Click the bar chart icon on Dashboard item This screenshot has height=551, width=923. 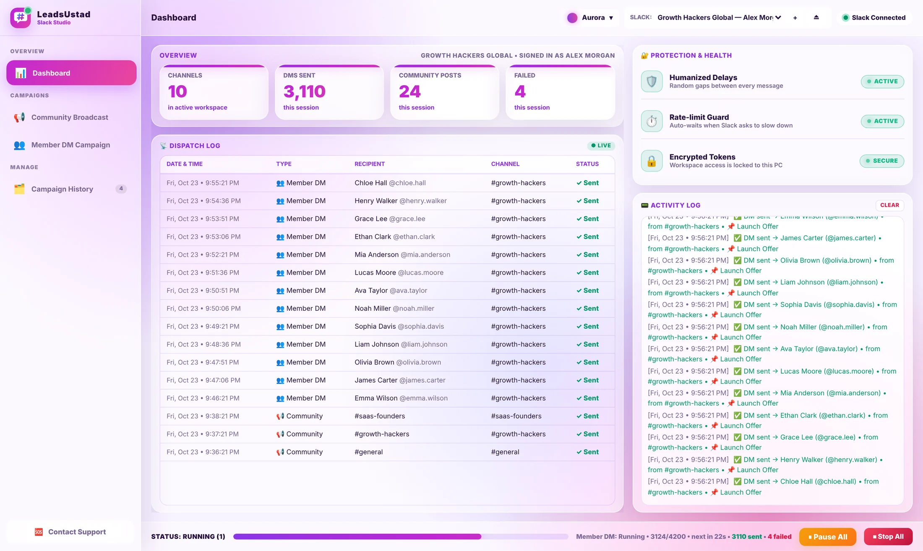click(21, 73)
